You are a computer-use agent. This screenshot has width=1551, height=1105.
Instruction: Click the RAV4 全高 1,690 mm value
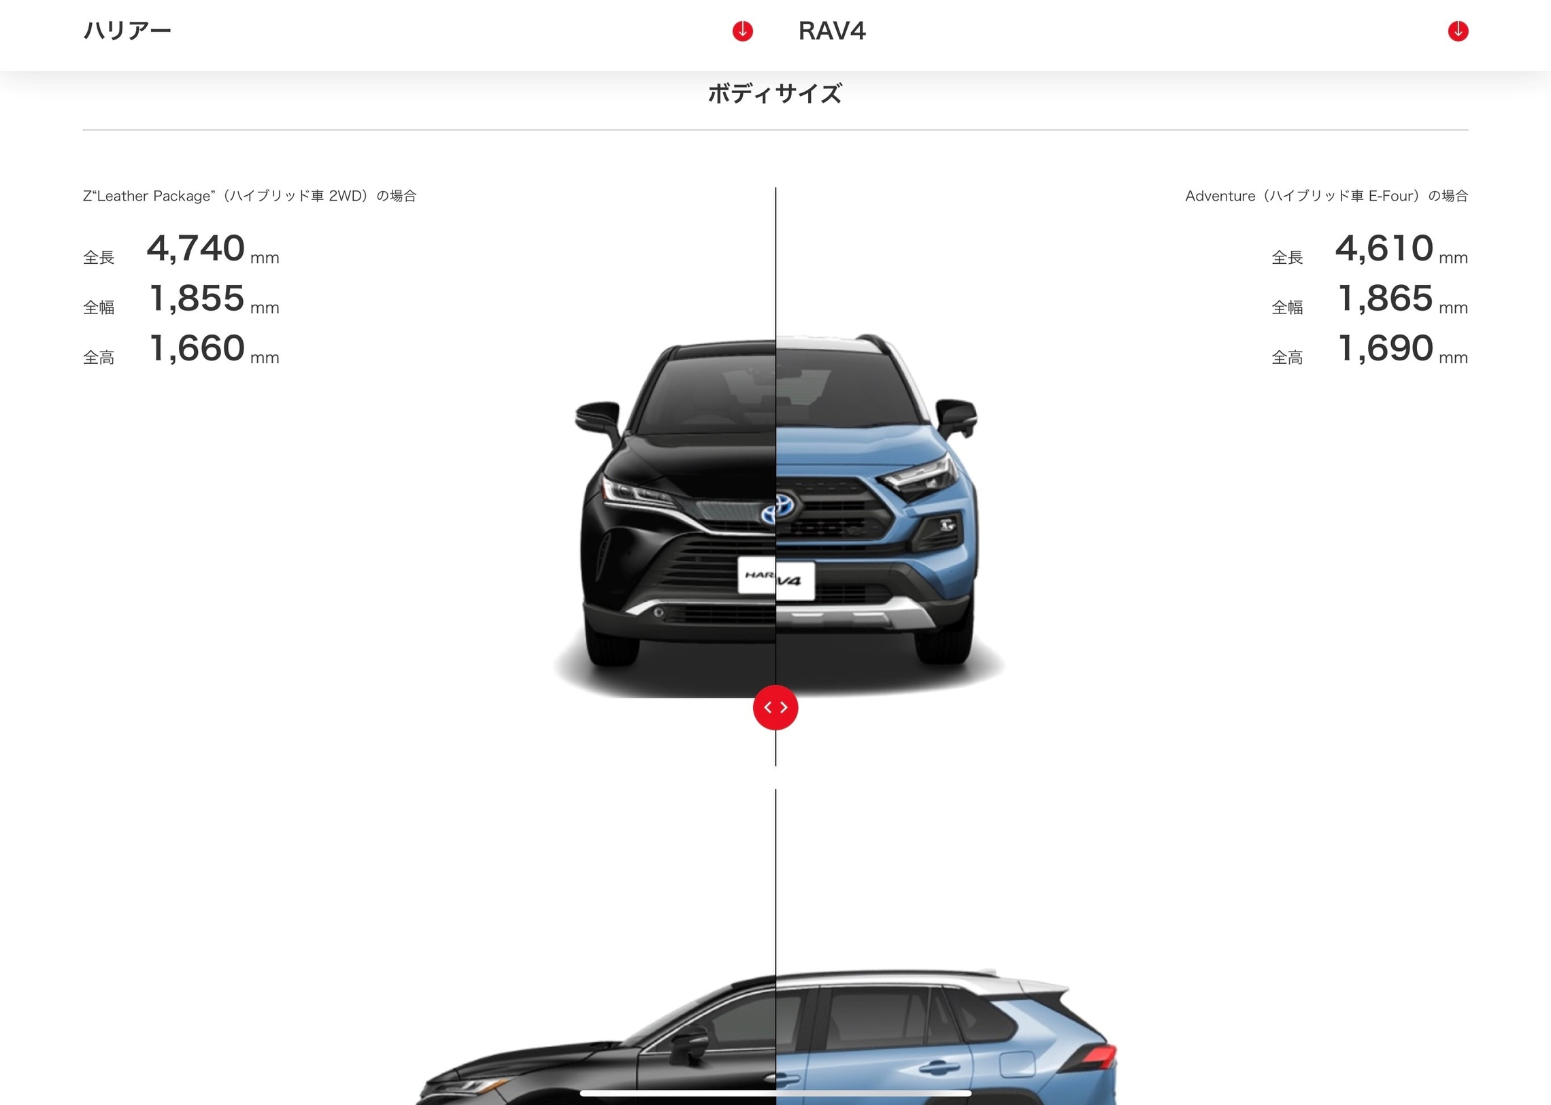[x=1403, y=349]
